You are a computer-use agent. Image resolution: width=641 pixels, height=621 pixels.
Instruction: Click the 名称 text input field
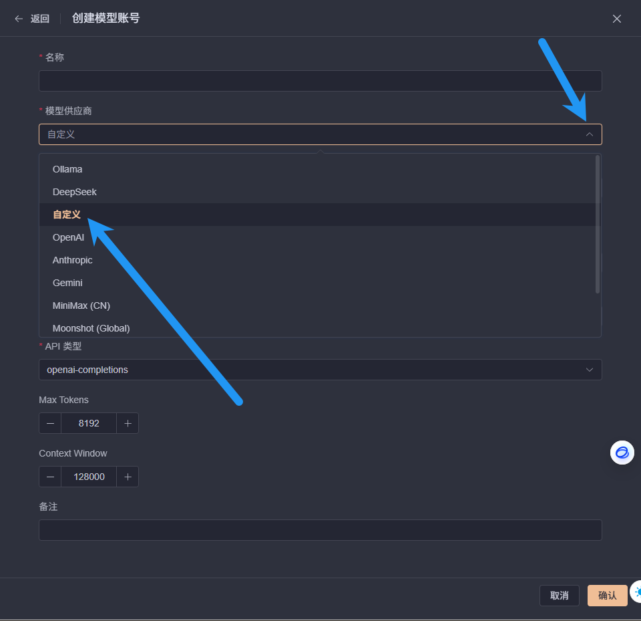click(320, 81)
